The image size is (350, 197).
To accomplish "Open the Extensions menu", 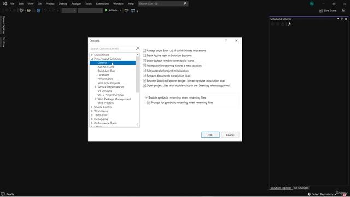I will click(102, 4).
